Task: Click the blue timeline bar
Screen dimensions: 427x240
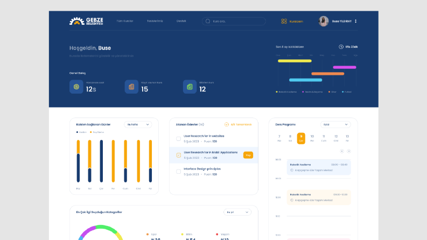Action: (x=305, y=80)
